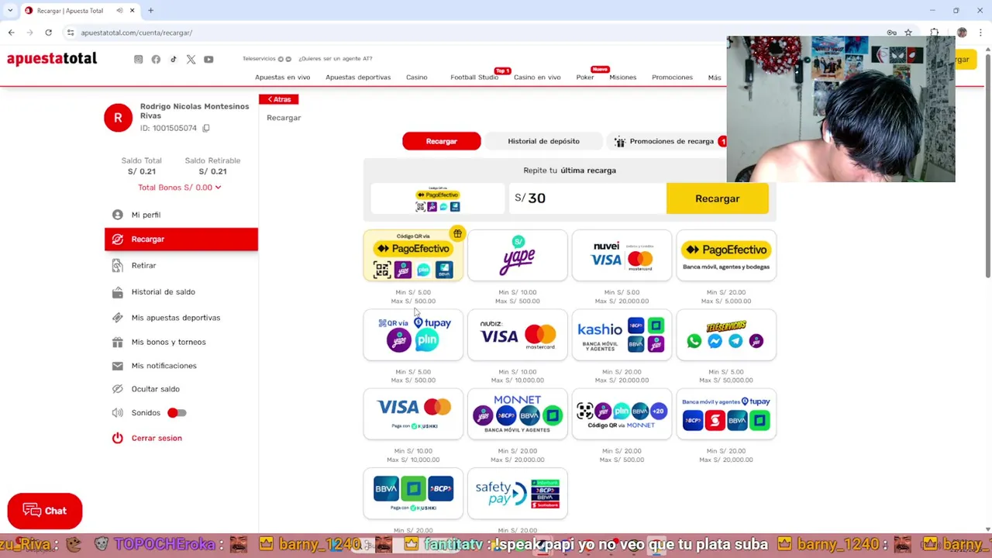Click the browser reload icon

tap(48, 33)
